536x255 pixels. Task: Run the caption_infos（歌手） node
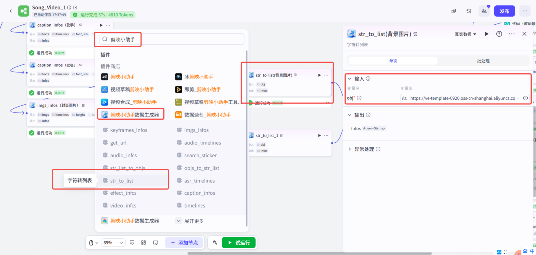tap(101, 25)
